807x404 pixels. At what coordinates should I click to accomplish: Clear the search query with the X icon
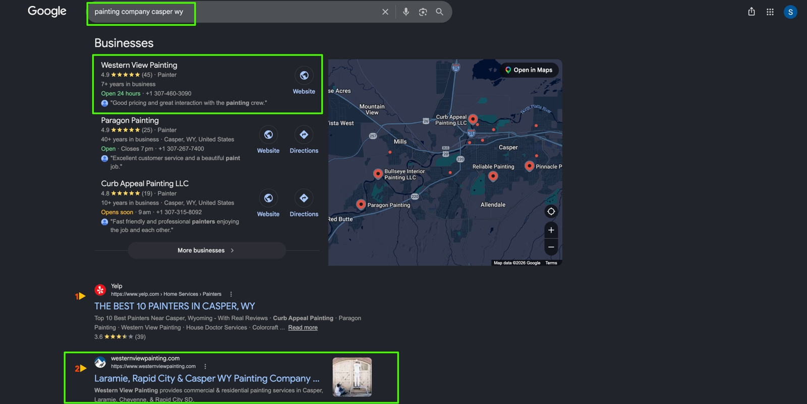pos(385,12)
